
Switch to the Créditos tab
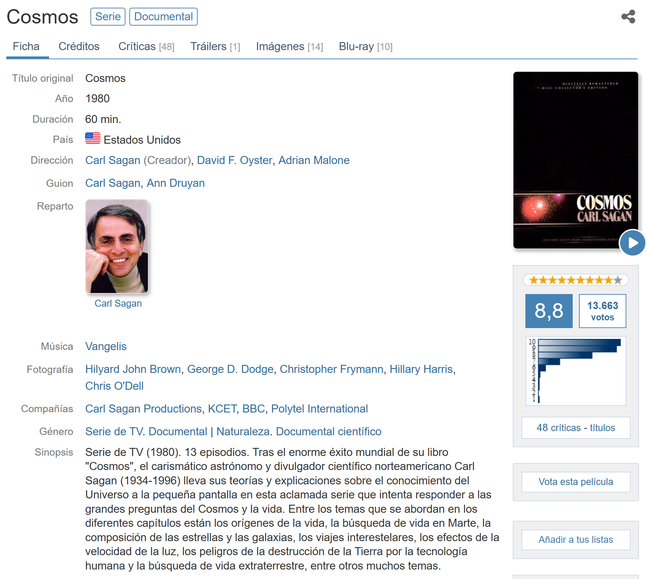point(79,47)
